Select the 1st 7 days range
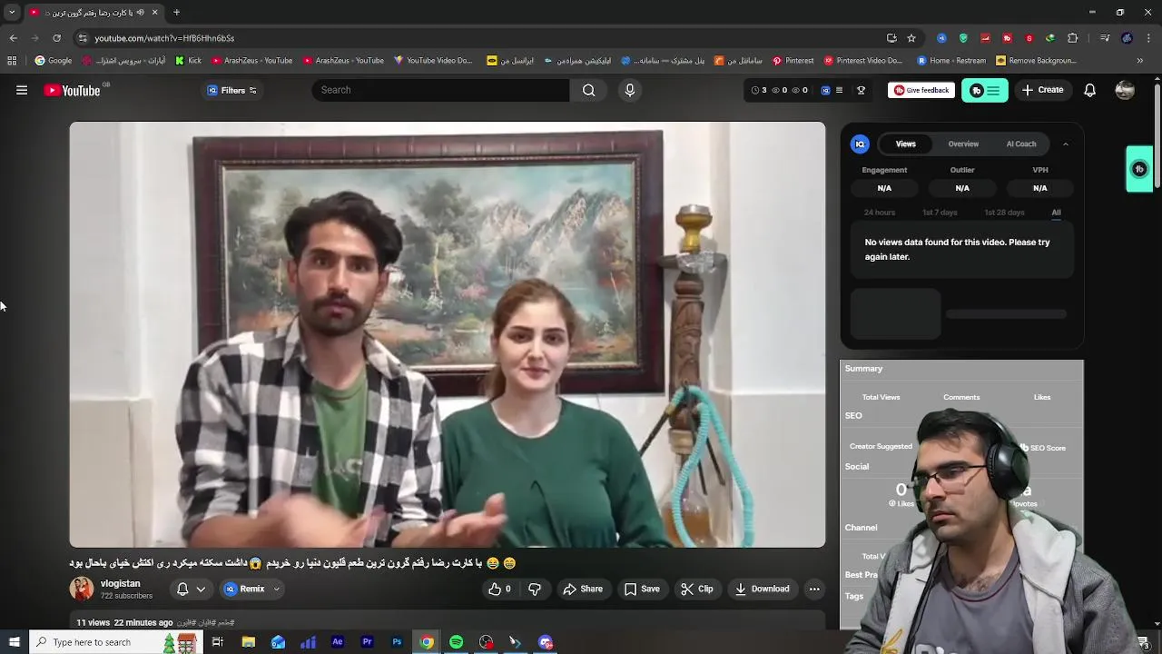 940,213
